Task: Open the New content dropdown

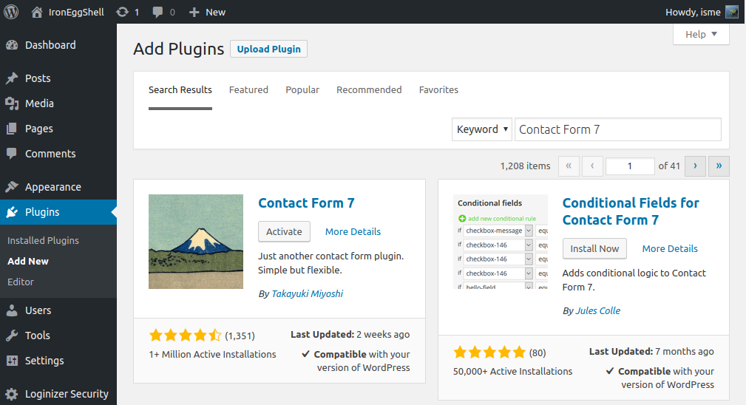Action: click(208, 12)
